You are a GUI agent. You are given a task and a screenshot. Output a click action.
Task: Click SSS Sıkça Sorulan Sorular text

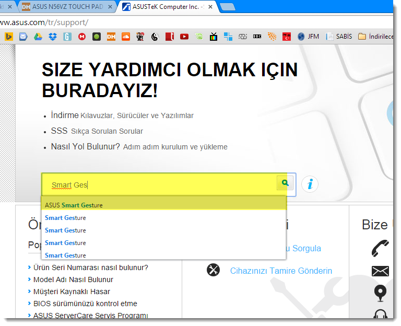[97, 131]
